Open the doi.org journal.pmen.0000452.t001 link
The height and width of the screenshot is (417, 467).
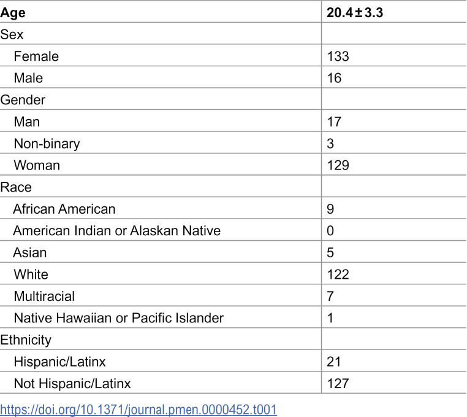(x=139, y=410)
